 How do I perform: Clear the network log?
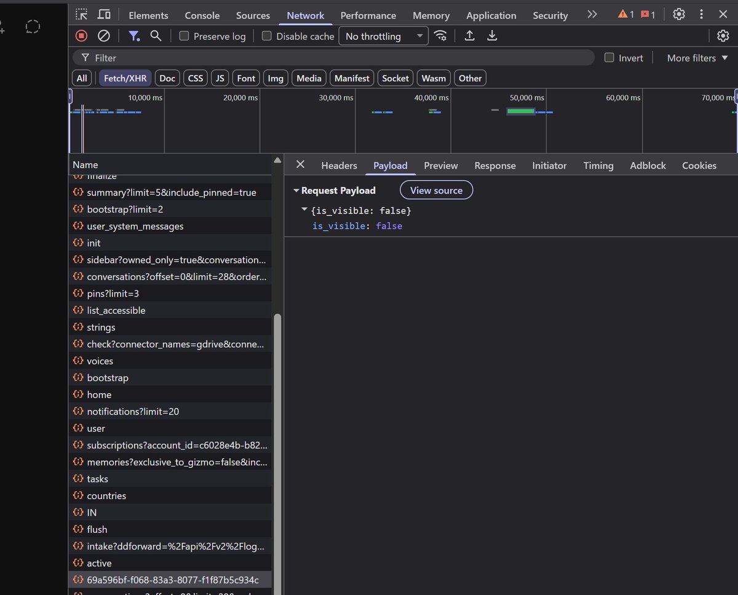pos(104,36)
